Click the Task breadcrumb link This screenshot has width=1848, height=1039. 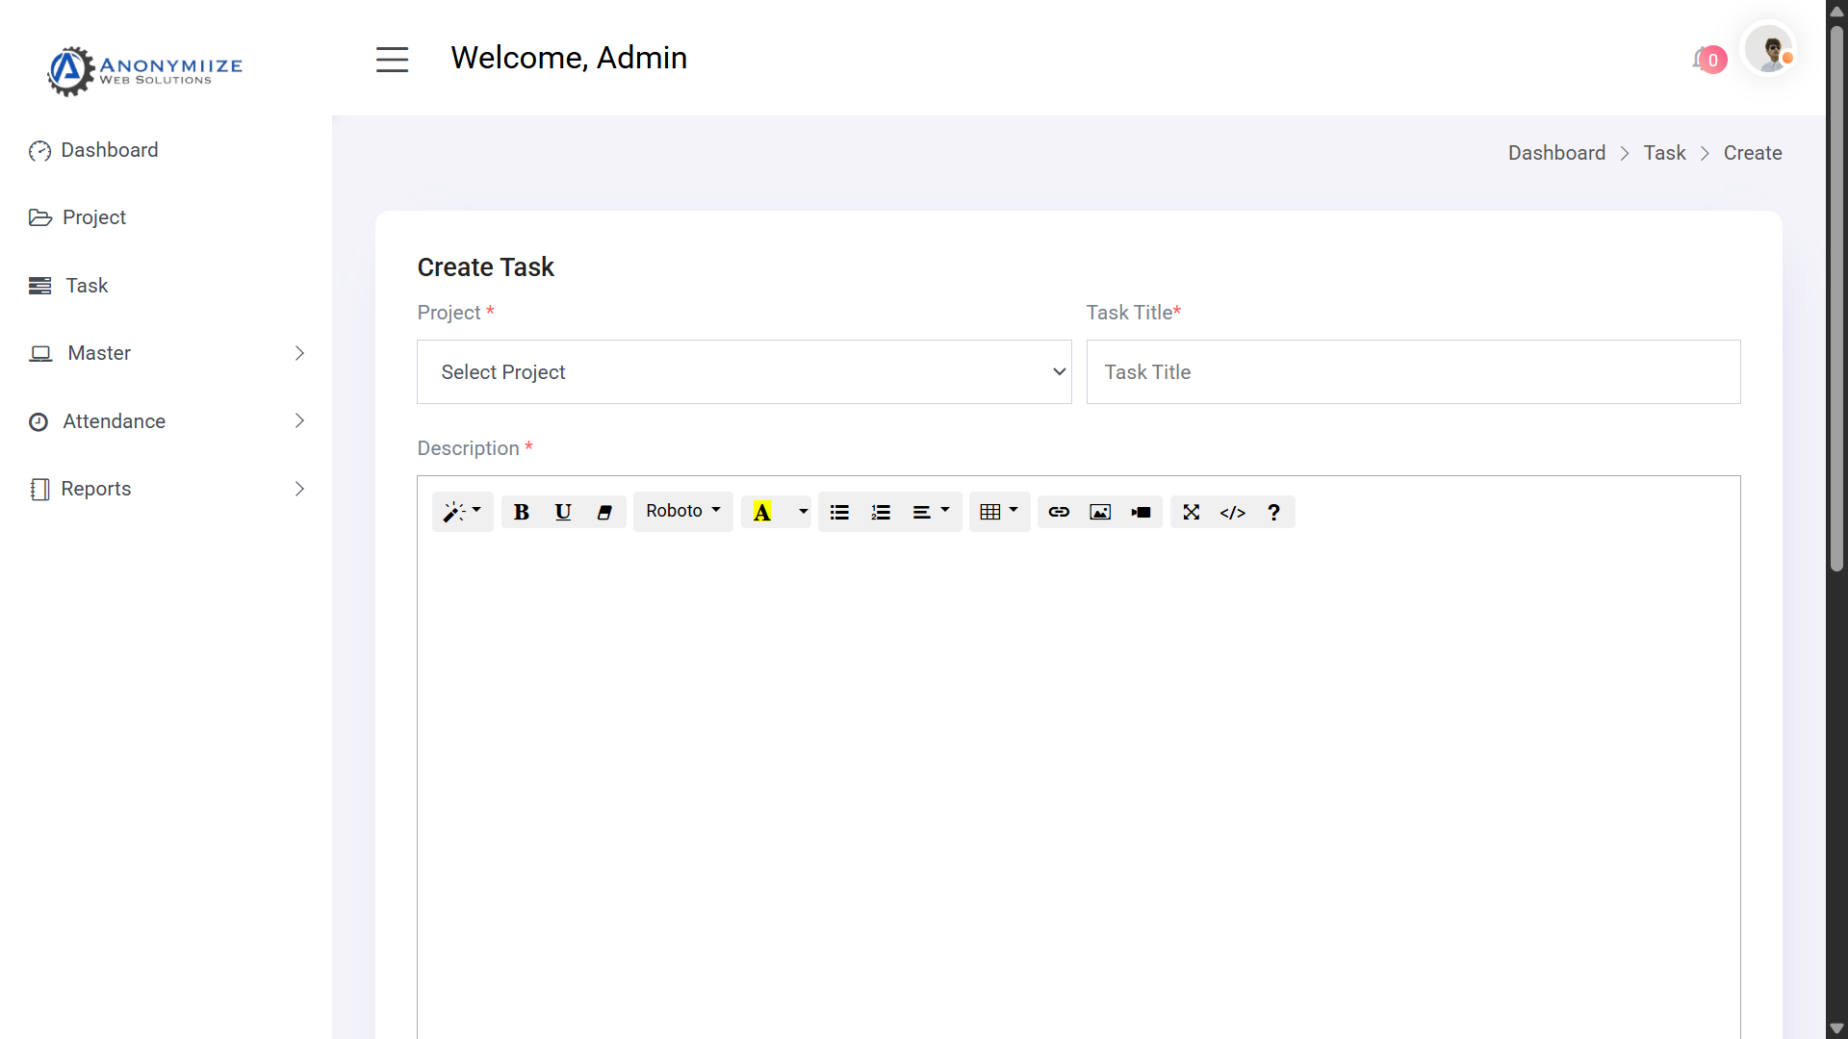point(1664,153)
